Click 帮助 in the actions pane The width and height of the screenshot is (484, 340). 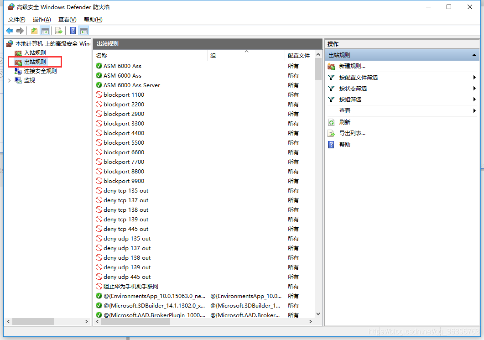pos(345,145)
